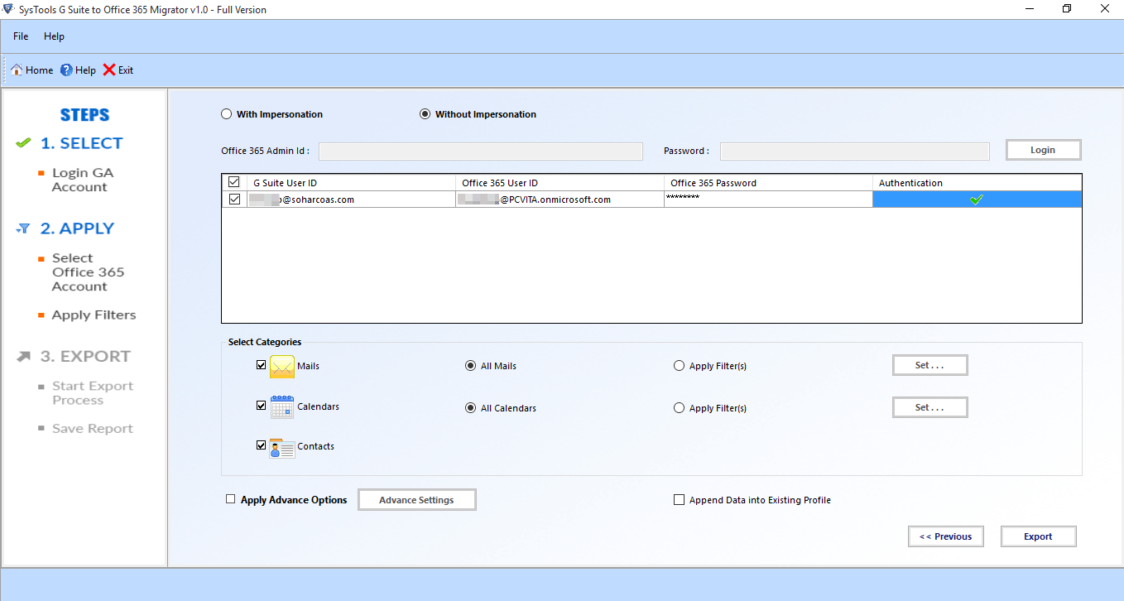
Task: Select With Impersonation radio button
Action: (226, 114)
